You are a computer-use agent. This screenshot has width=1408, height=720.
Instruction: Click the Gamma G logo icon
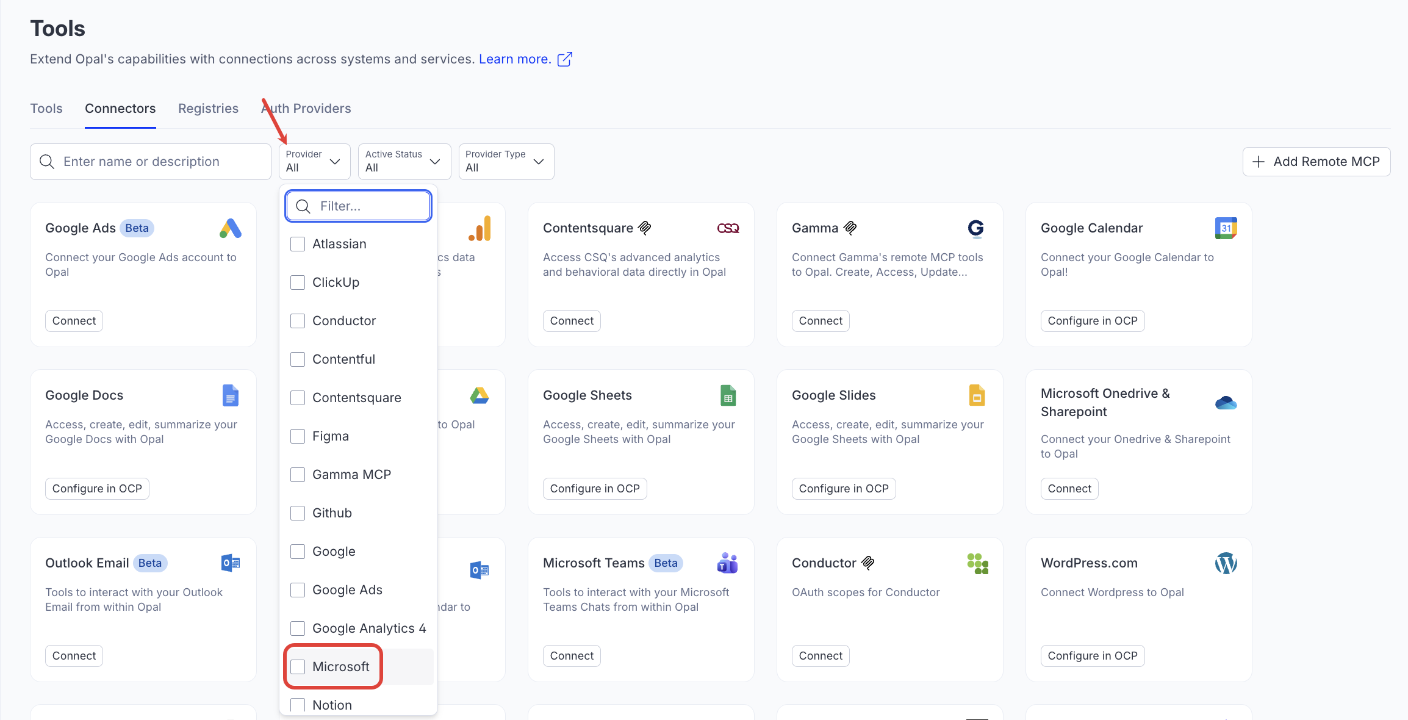pos(976,228)
